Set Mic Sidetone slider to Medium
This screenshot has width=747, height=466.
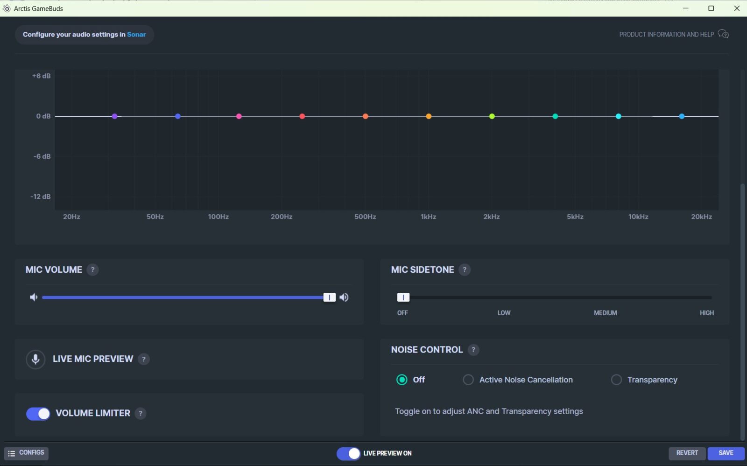pos(605,297)
